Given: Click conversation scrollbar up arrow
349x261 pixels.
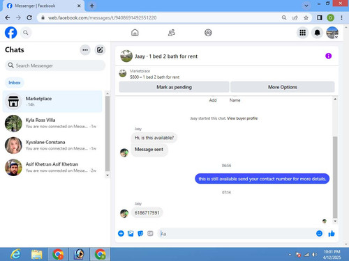Looking at the screenshot, I should (335, 99).
